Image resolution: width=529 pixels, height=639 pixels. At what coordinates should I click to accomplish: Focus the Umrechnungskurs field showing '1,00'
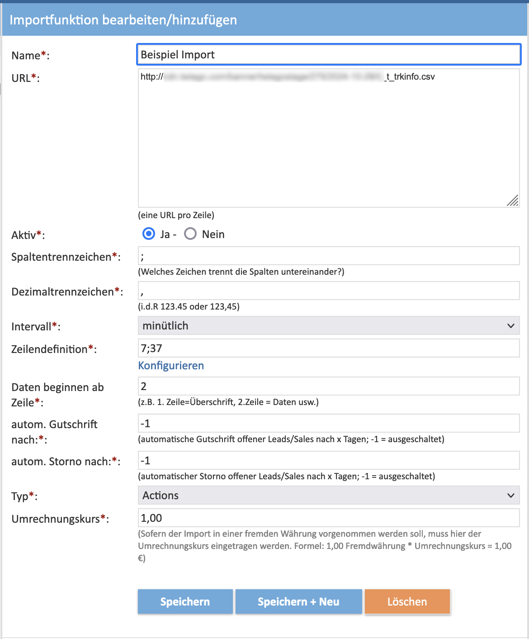[x=328, y=518]
